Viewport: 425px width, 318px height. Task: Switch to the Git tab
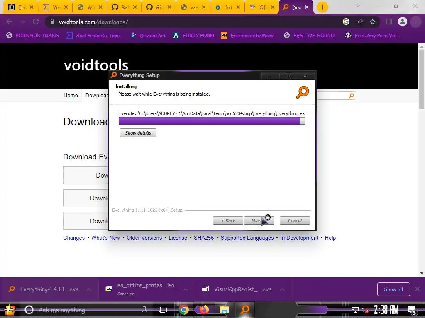click(159, 7)
